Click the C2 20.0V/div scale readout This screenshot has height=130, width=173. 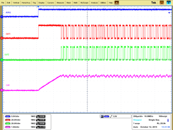click(16, 120)
